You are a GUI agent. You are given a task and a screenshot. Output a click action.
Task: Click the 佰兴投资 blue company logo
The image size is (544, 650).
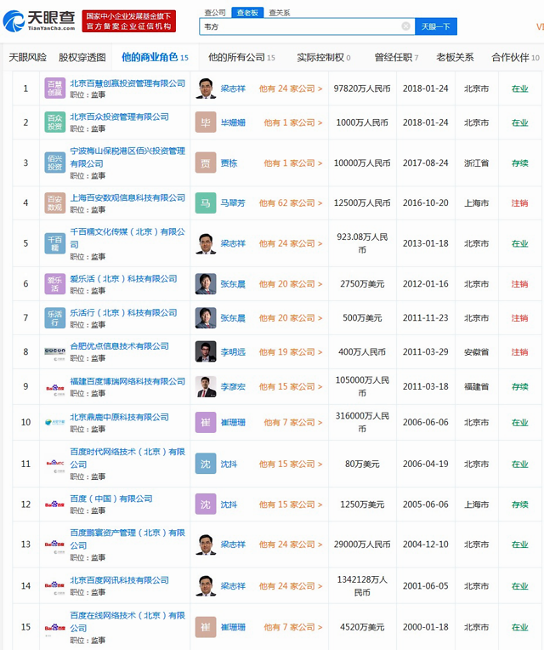54,162
